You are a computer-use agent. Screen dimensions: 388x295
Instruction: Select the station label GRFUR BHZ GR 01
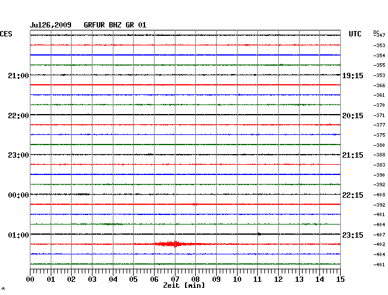click(115, 25)
